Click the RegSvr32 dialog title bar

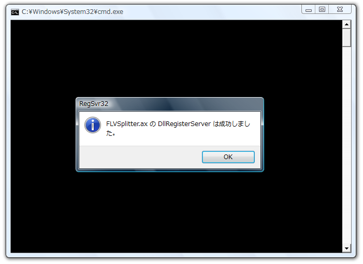(170, 104)
